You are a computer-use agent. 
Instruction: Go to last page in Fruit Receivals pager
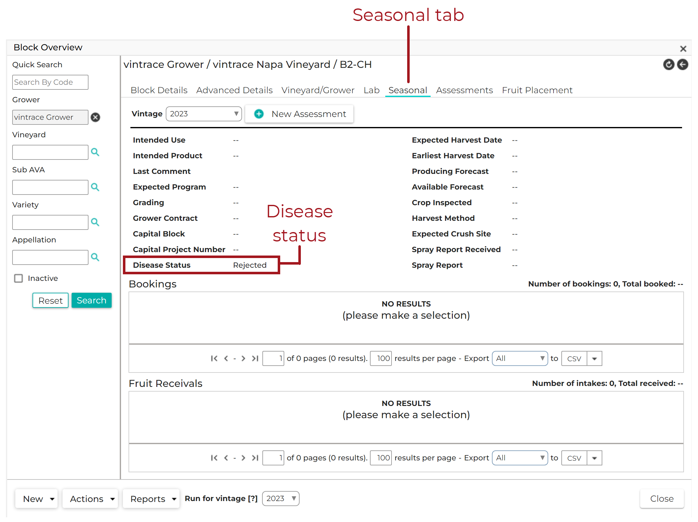click(x=255, y=458)
